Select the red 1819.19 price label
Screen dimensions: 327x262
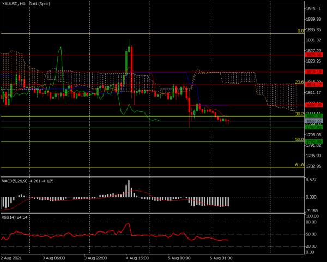314,72
